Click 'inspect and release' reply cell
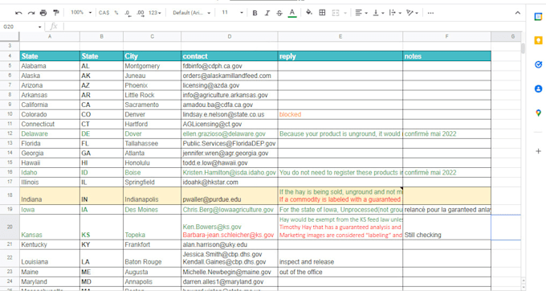The height and width of the screenshot is (291, 546). [340, 258]
